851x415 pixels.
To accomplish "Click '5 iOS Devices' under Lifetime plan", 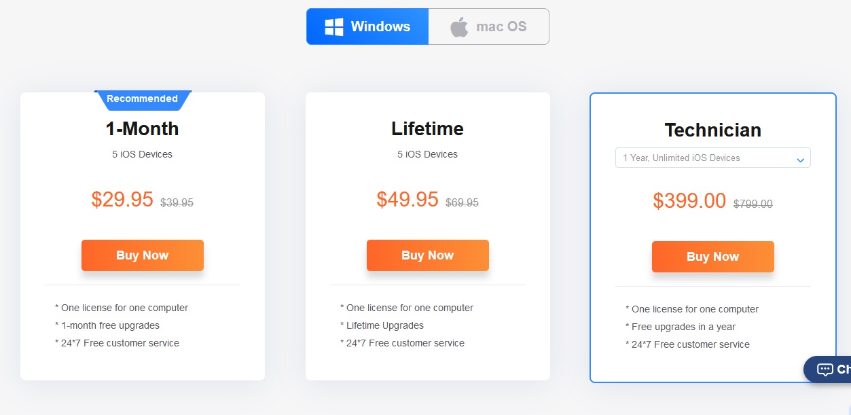I will [x=427, y=154].
